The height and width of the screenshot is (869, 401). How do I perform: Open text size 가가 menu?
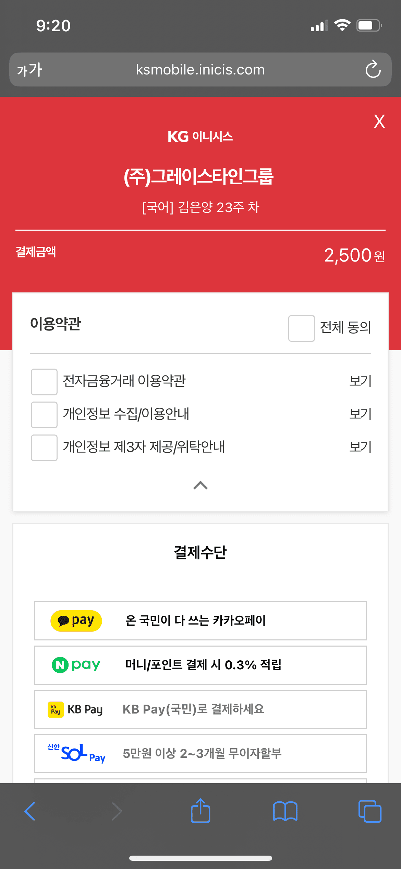(29, 70)
